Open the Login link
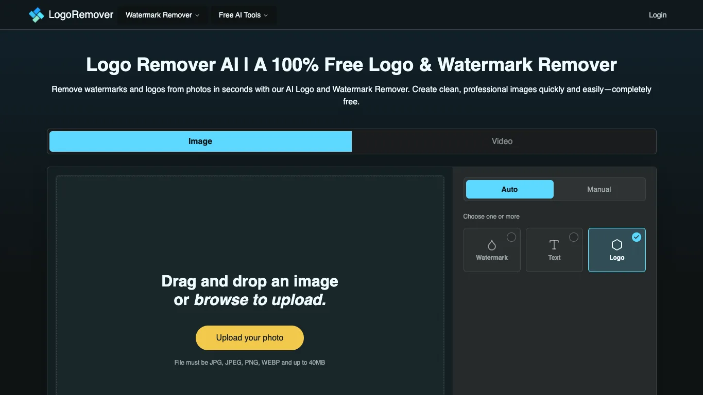The image size is (703, 395). pos(658,15)
